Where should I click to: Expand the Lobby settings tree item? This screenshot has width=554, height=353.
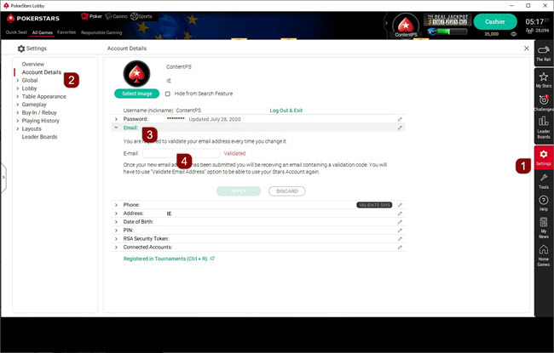pyautogui.click(x=18, y=88)
